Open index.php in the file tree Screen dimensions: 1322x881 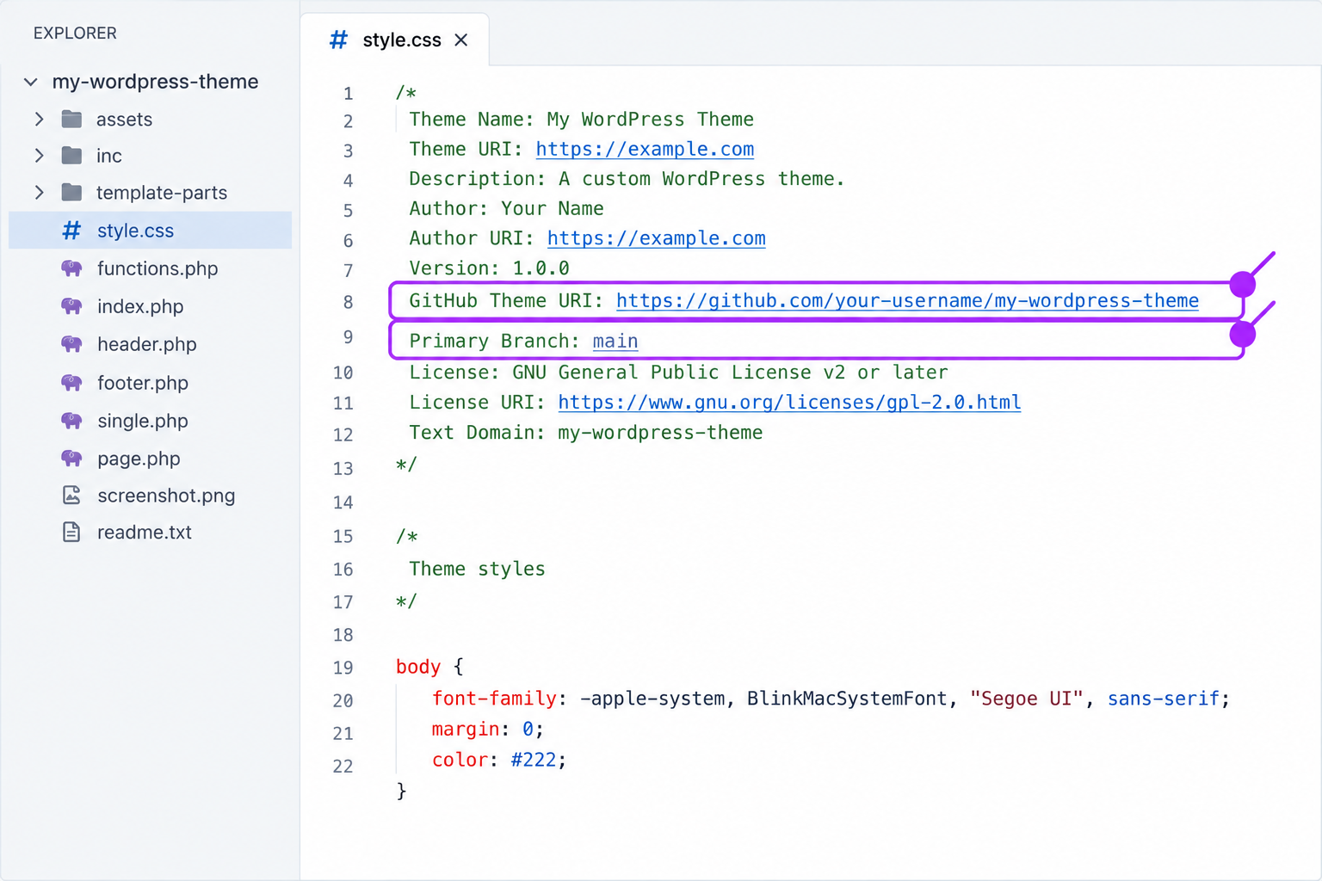point(140,306)
